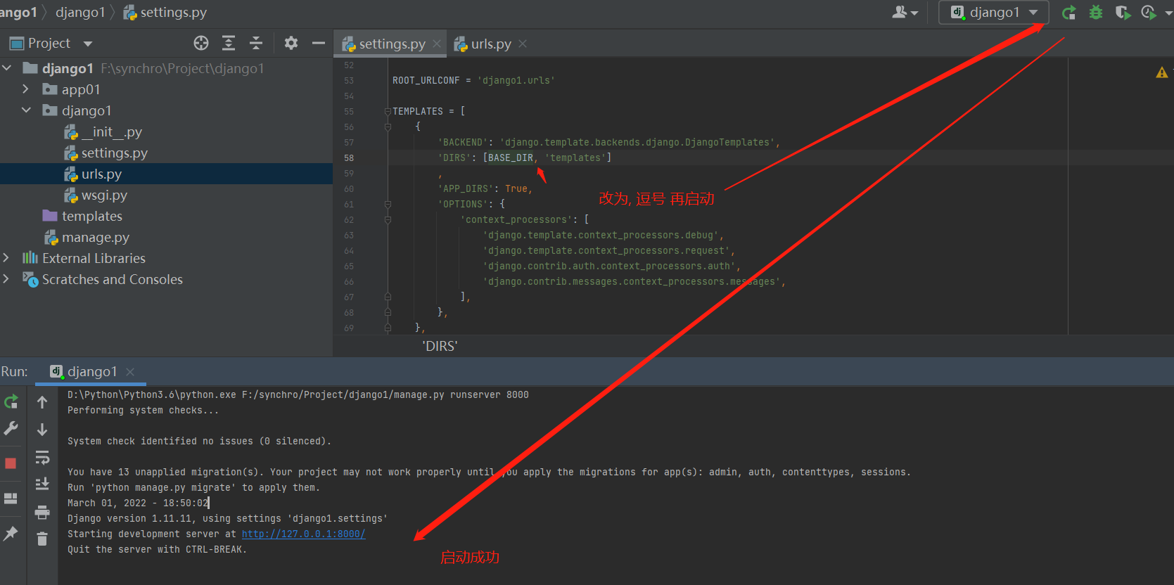Restore layout icon in Run panel

[x=11, y=499]
